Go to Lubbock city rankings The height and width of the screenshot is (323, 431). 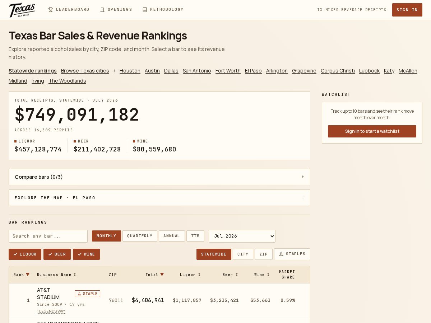point(369,71)
